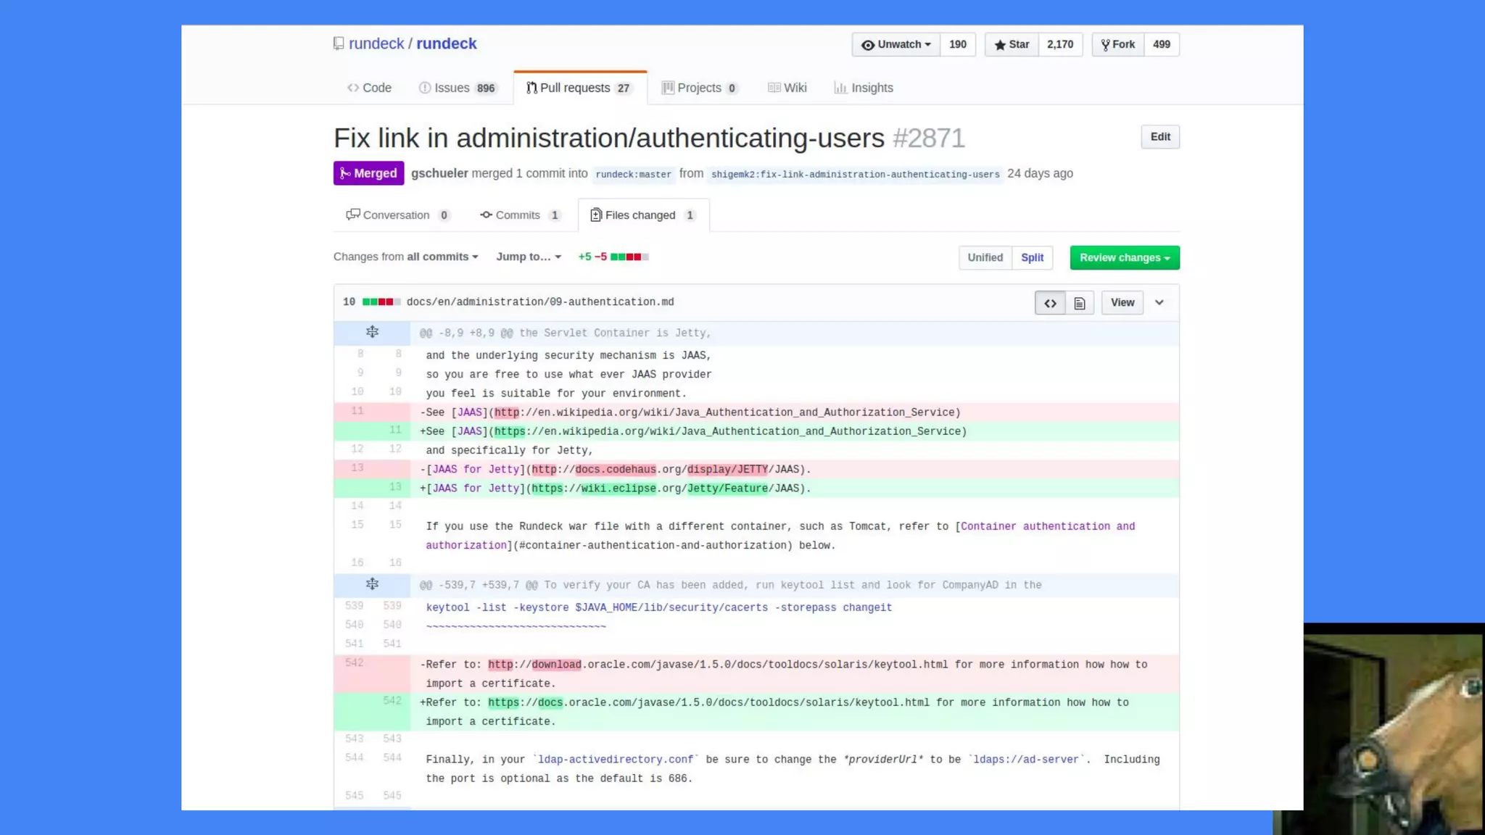The image size is (1485, 835).
Task: Click the Fork button
Action: click(x=1117, y=44)
